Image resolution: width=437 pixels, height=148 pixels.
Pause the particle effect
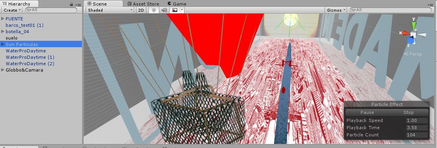click(367, 113)
